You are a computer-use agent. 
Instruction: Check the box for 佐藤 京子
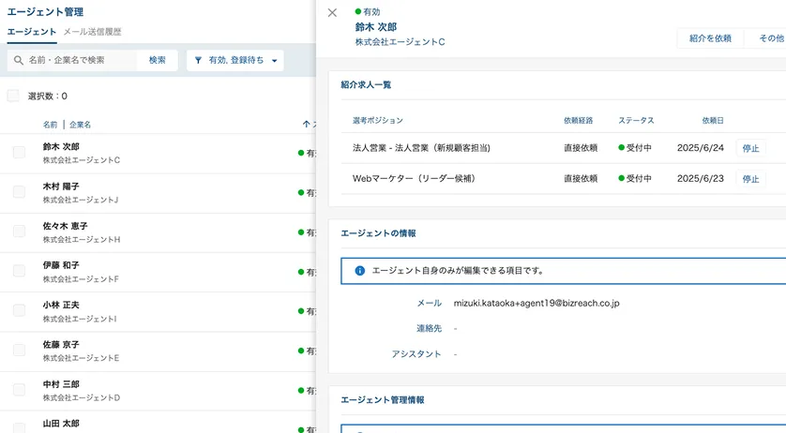[19, 351]
